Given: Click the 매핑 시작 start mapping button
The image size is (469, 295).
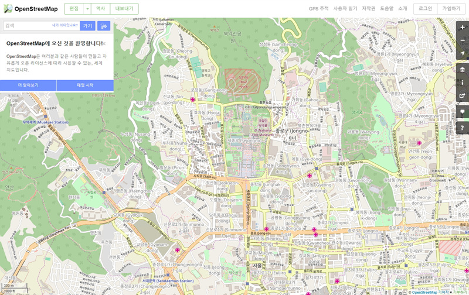Looking at the screenshot, I should point(85,85).
